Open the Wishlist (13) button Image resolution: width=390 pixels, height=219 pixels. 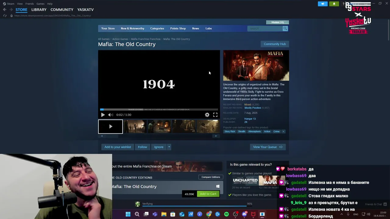tap(278, 22)
